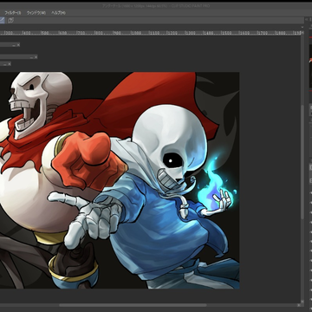Close the middle, longest collapsed palette bar

click(36, 57)
